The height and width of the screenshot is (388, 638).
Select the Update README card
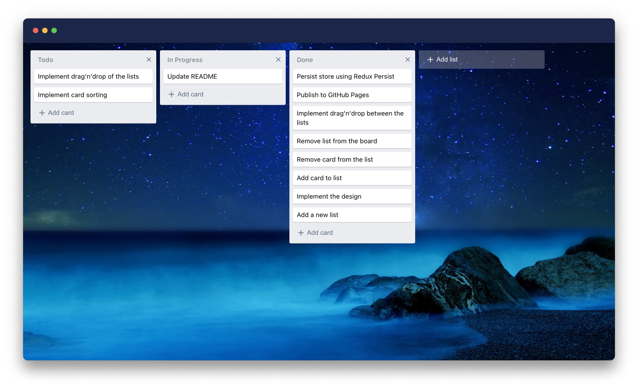tap(222, 76)
